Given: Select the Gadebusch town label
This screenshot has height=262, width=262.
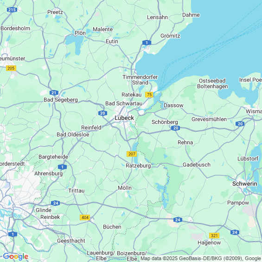Looking at the screenshot, I should pyautogui.click(x=197, y=165).
